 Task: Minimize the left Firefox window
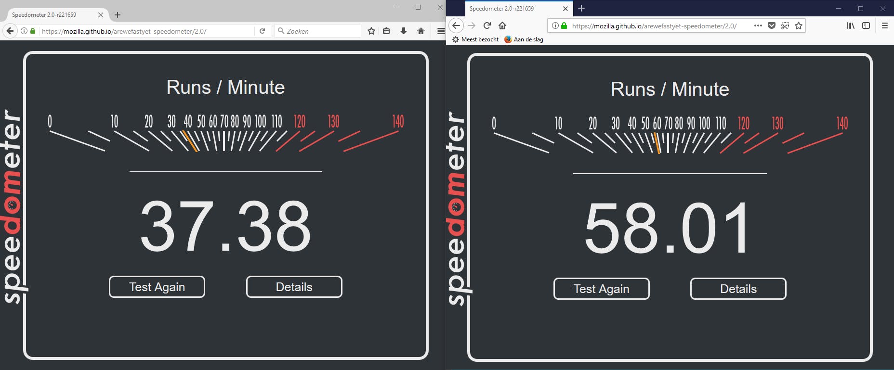[x=396, y=7]
